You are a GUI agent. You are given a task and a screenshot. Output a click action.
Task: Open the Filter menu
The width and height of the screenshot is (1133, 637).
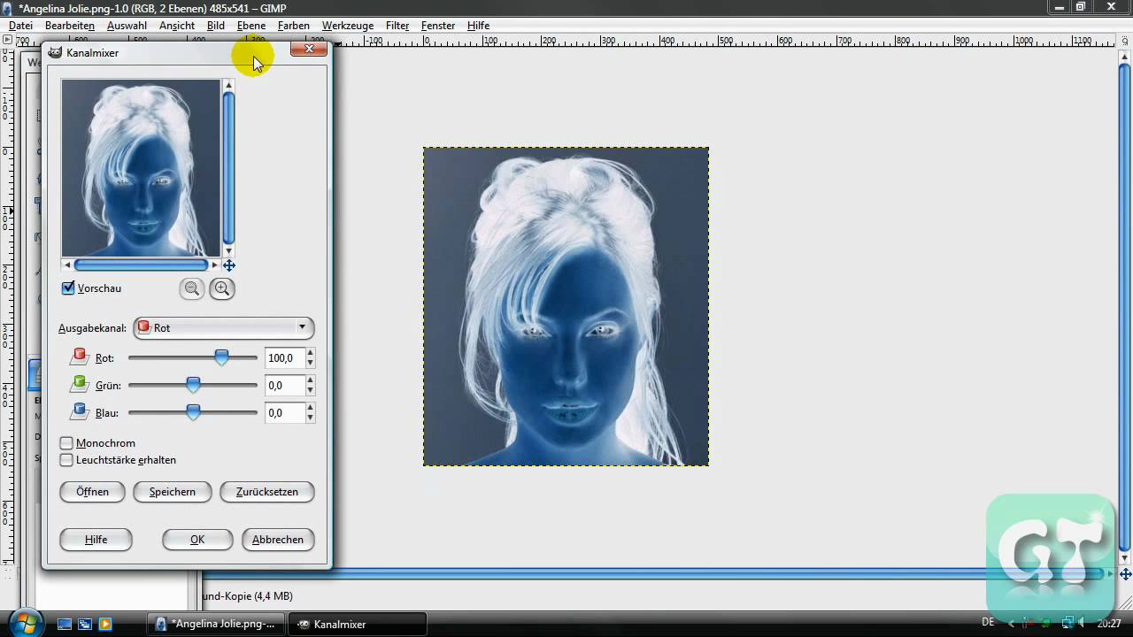click(397, 26)
